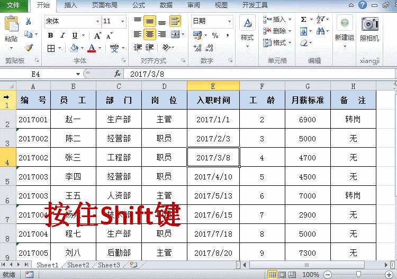Switch to 公式 Formulas tab
Viewport: 397px width, 279px height.
point(139,5)
